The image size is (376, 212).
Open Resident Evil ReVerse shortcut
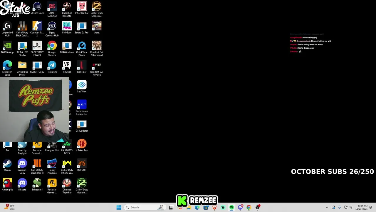pyautogui.click(x=97, y=69)
